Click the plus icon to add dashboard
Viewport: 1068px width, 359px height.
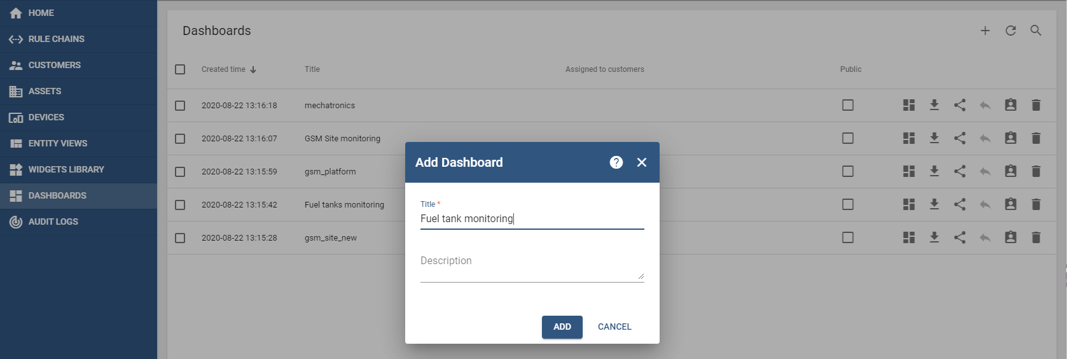click(x=985, y=31)
